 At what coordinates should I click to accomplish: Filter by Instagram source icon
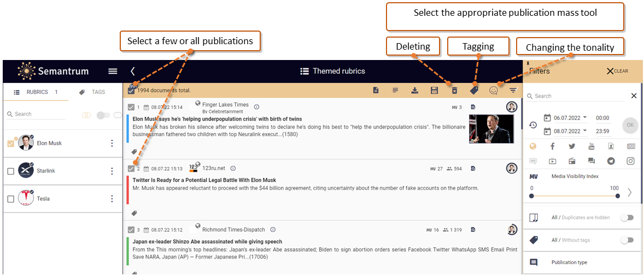coord(630,161)
